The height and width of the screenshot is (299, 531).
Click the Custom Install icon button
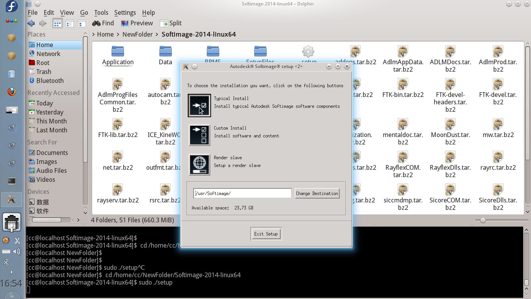pos(199,135)
